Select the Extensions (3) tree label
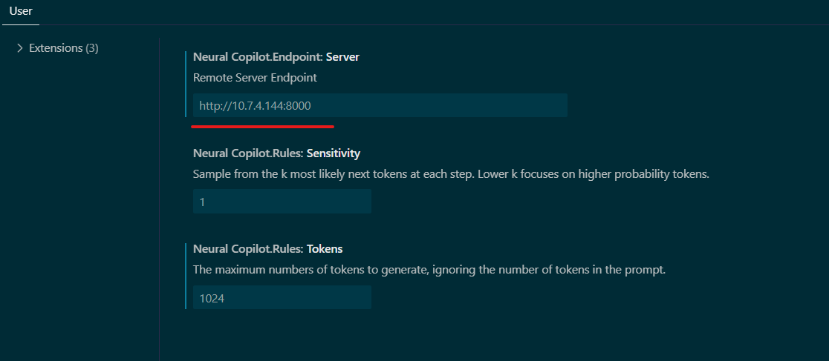 tap(56, 48)
